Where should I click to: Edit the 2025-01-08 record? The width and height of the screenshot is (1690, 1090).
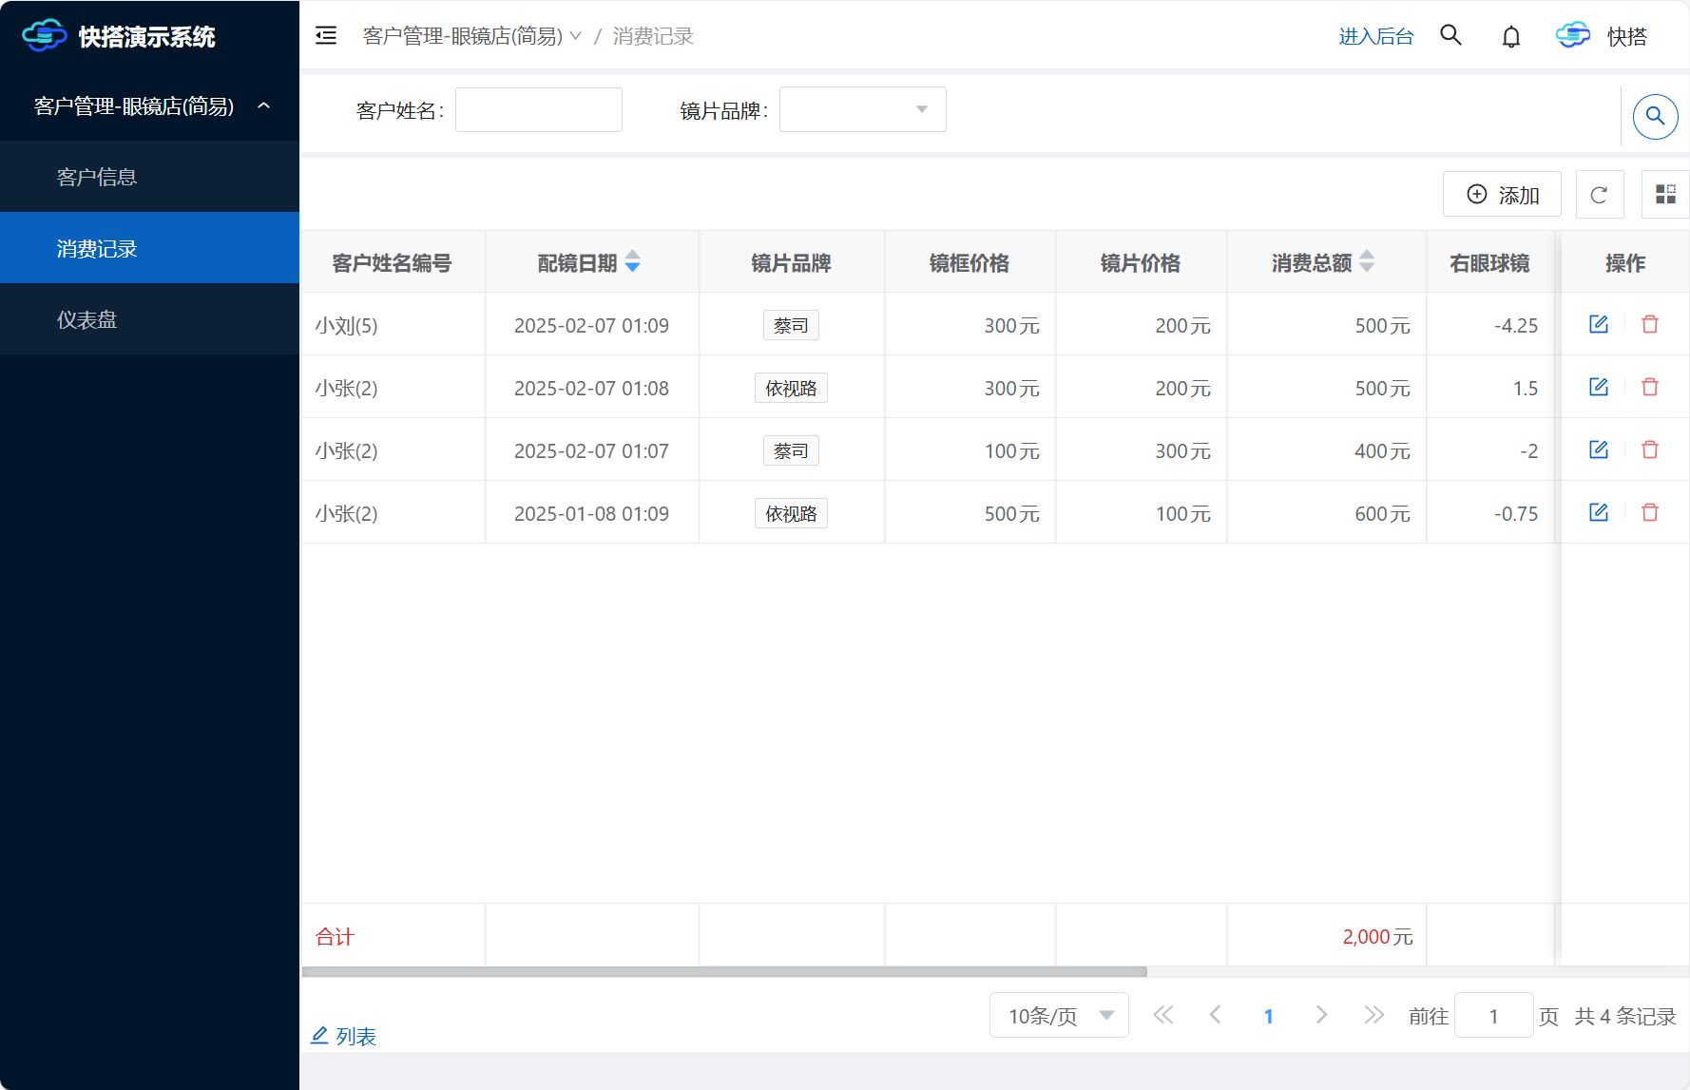pos(1599,512)
